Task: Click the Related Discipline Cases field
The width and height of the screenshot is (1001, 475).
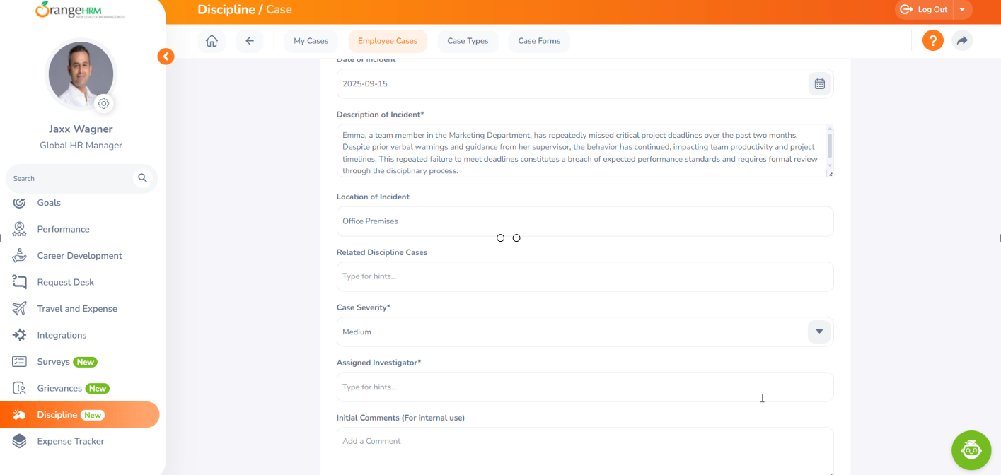Action: tap(584, 276)
